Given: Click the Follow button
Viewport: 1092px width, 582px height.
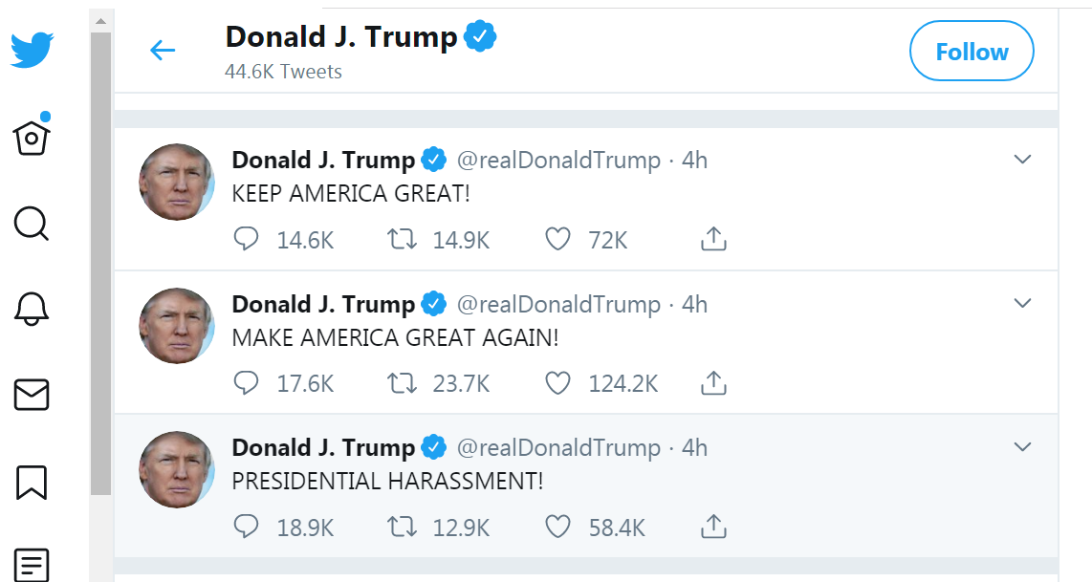Looking at the screenshot, I should [x=971, y=52].
